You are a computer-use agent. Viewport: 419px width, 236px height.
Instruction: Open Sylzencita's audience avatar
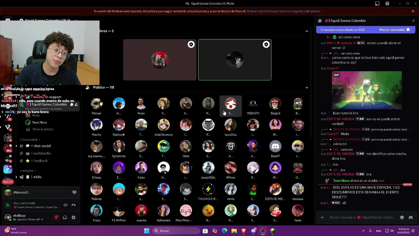[119, 146]
